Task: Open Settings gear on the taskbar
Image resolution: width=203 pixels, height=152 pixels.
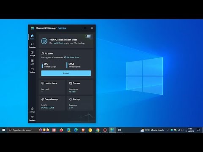Action: point(119,130)
